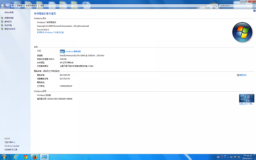Click the computer icon in address bar
Image resolution: width=256 pixels, height=160 pixels.
(x=12, y=6)
